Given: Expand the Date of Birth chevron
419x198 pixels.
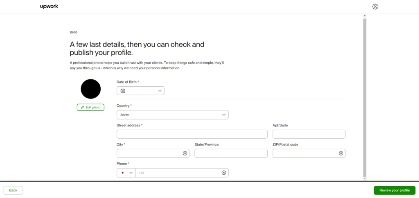Looking at the screenshot, I should coord(160,91).
